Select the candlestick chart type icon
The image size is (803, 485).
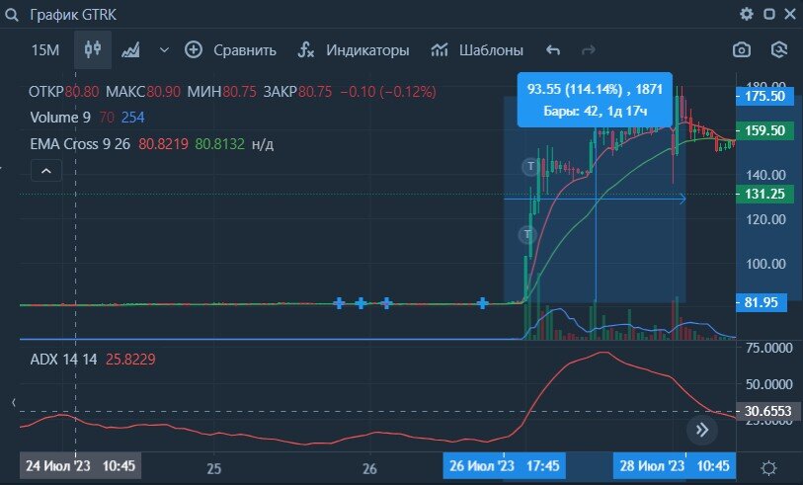pos(93,49)
